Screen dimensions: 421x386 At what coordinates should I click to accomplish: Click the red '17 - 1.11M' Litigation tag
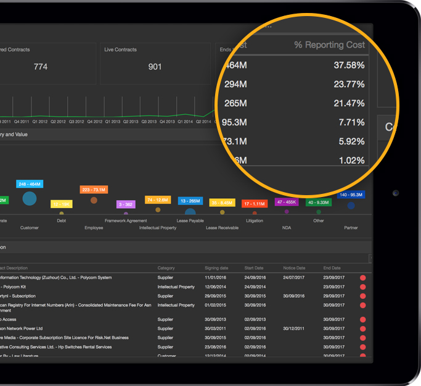255,204
